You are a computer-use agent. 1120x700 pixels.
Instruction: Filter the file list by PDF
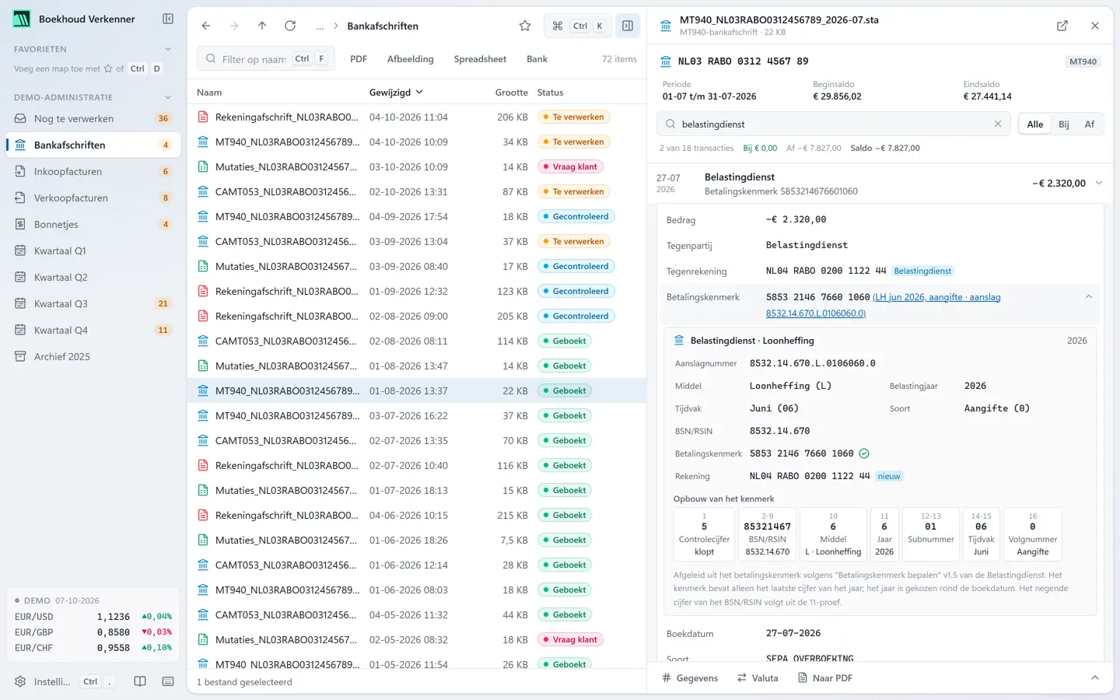(359, 59)
